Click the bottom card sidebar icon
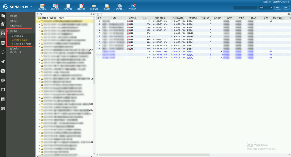 [x=3, y=108]
